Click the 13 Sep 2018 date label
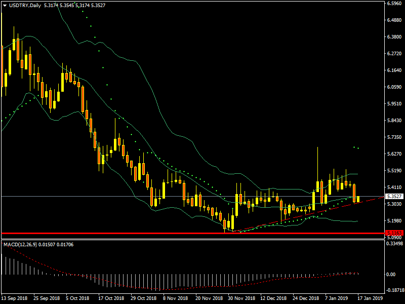Screen dimensions: 405x304 (14, 299)
